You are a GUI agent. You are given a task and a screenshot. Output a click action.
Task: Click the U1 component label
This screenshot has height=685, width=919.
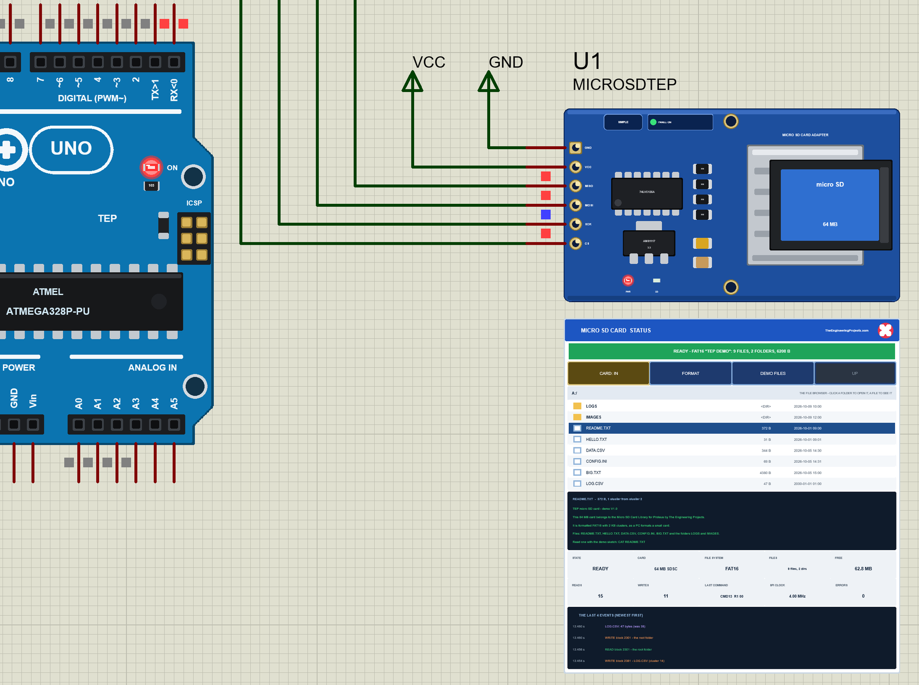(x=587, y=61)
